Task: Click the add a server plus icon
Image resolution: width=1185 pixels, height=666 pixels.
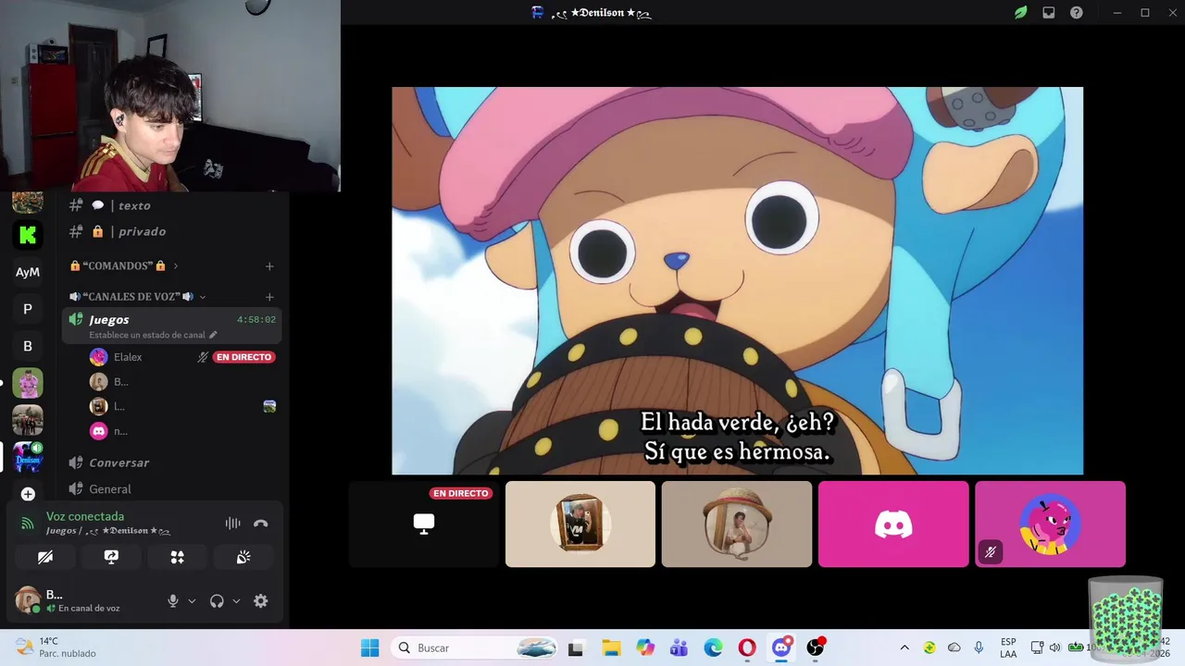Action: [x=28, y=494]
